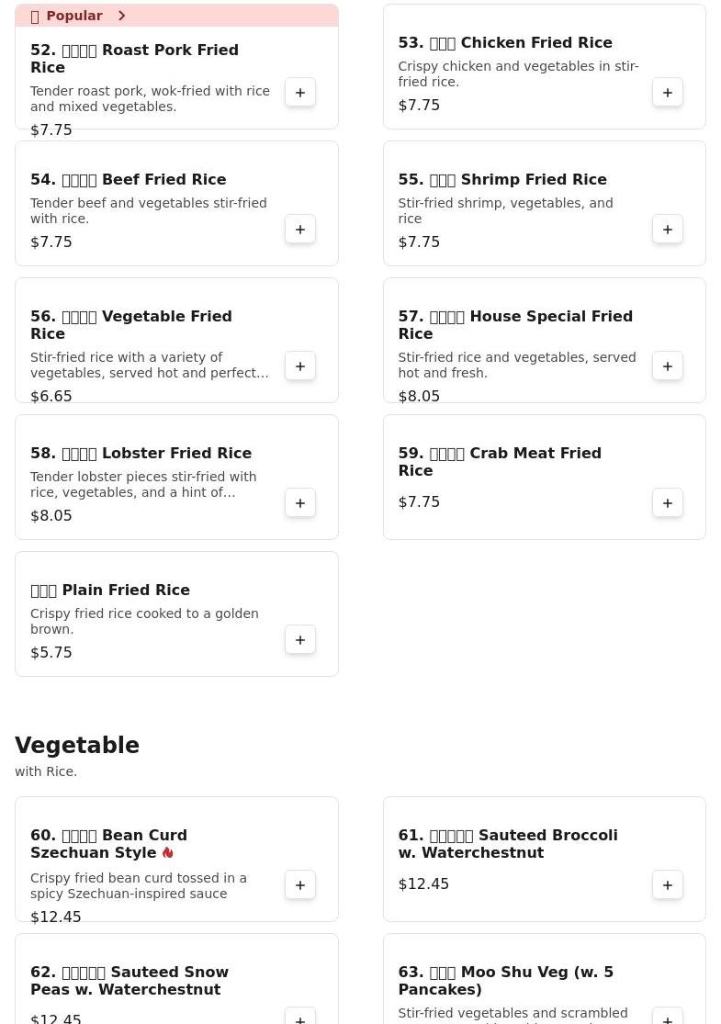Open Crab Meat Fried Rice card

click(x=544, y=478)
